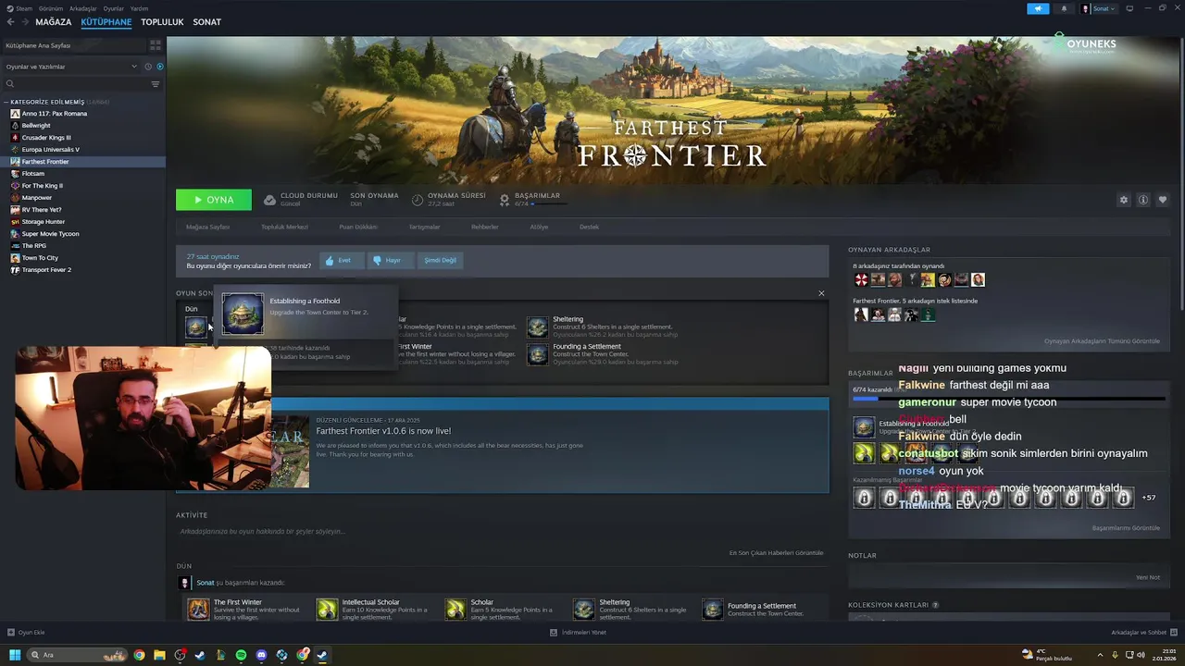Expand the Oyunlar ve Yazılımlar dropdown
The width and height of the screenshot is (1185, 666).
71,67
